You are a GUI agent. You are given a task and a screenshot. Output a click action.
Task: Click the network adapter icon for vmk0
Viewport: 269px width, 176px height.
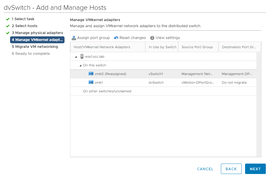point(92,74)
